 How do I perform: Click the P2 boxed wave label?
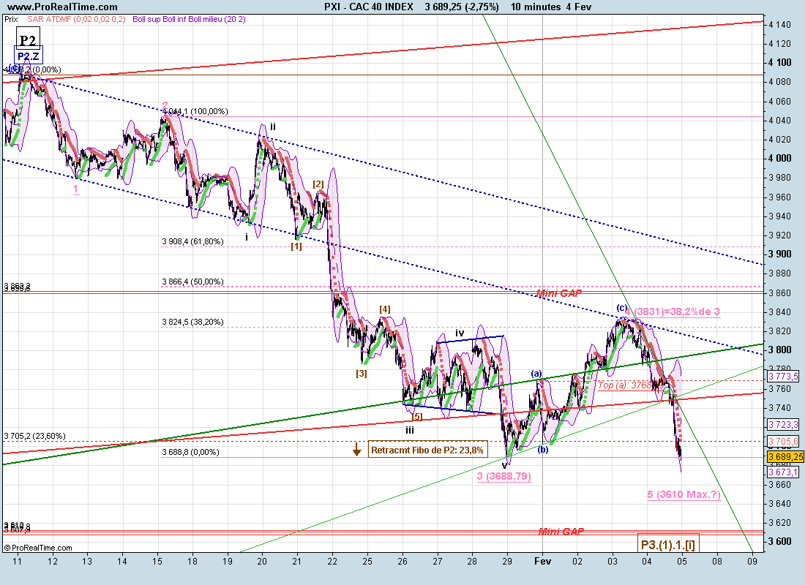point(28,39)
